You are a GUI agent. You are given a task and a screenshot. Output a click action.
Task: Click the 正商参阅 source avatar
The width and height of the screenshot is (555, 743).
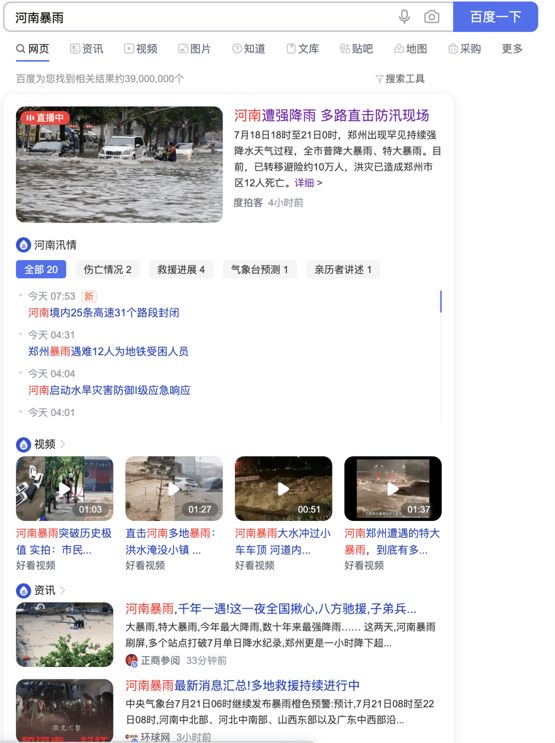[132, 660]
